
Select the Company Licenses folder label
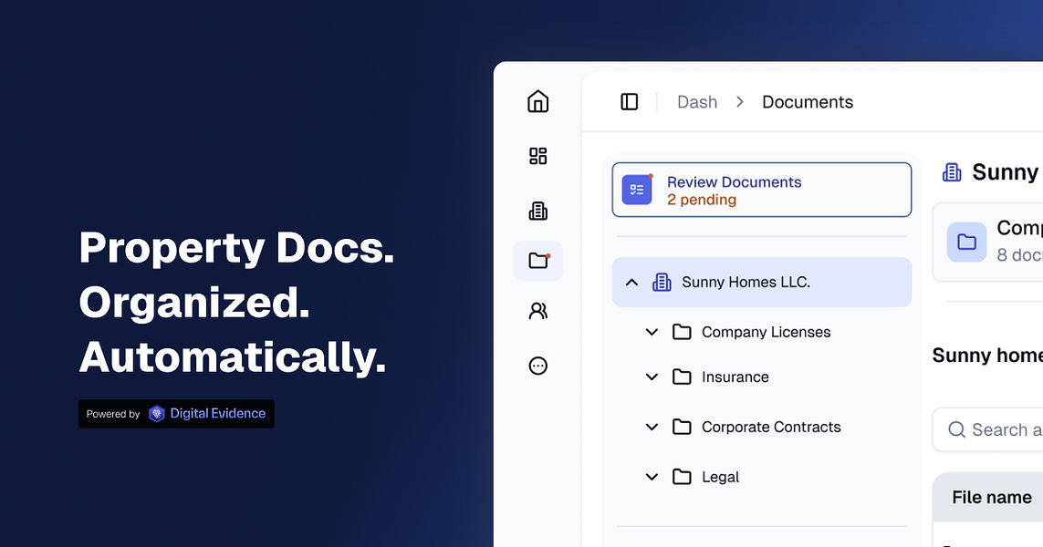tap(767, 332)
